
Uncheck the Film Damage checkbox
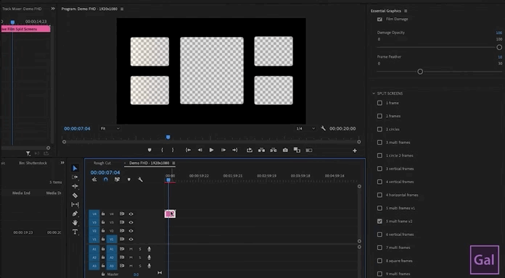[379, 19]
